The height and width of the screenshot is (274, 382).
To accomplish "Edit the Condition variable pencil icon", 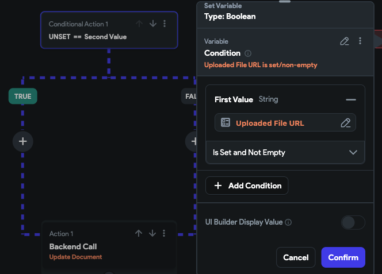I will click(345, 41).
